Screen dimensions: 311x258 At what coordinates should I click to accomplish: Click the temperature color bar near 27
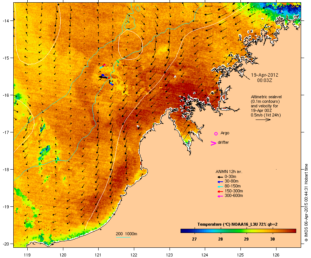pyautogui.click(x=194, y=231)
